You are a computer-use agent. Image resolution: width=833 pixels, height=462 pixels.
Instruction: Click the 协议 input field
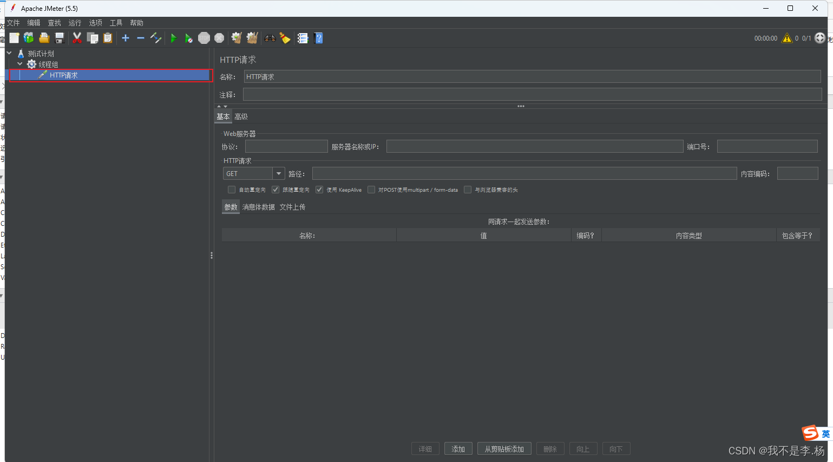286,146
